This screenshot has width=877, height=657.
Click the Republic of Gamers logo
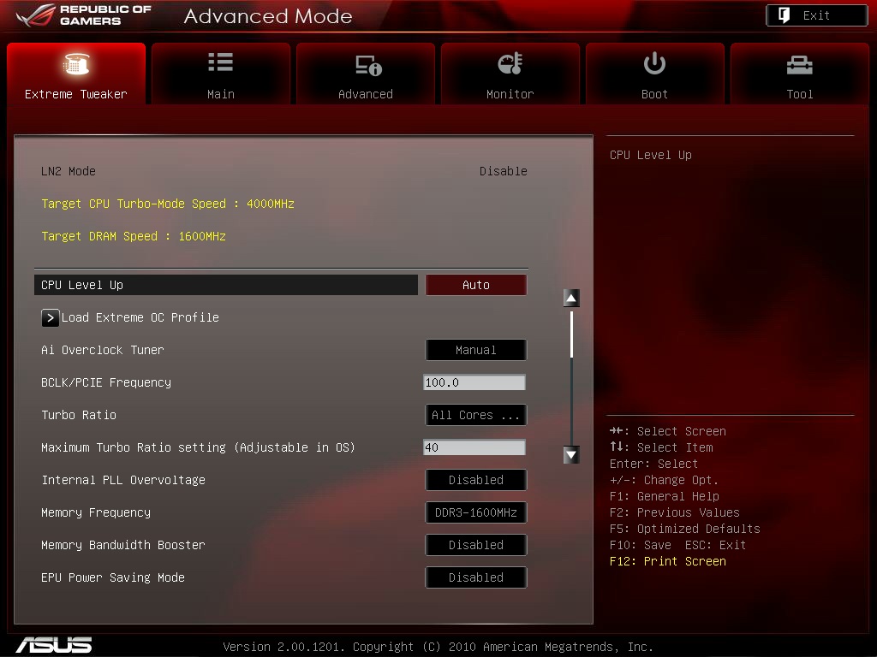(84, 15)
